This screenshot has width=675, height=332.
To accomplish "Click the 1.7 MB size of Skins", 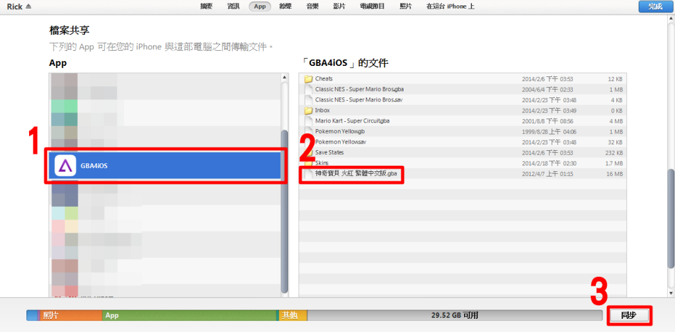I will point(613,164).
